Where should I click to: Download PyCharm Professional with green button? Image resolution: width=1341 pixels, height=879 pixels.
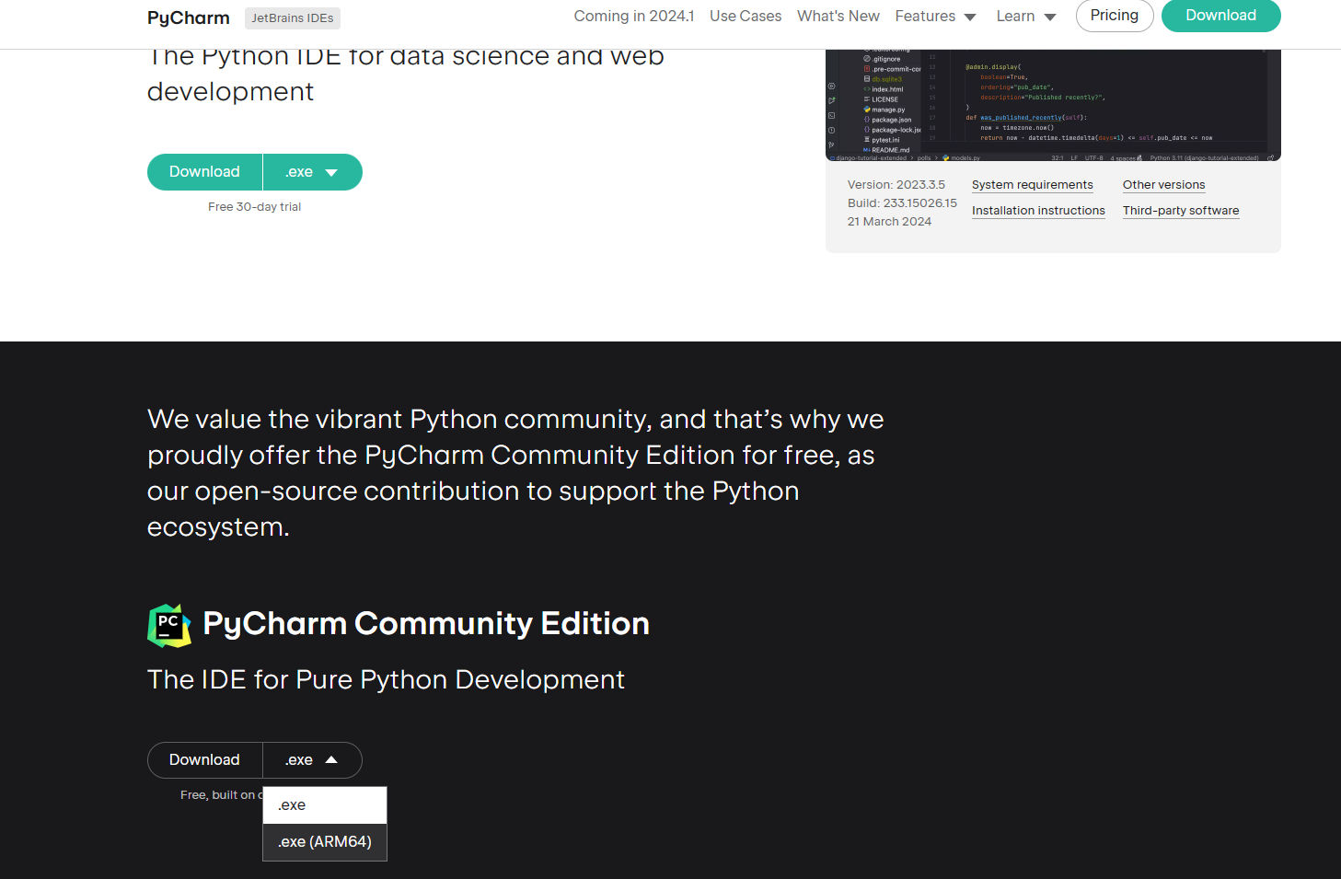[x=204, y=172]
